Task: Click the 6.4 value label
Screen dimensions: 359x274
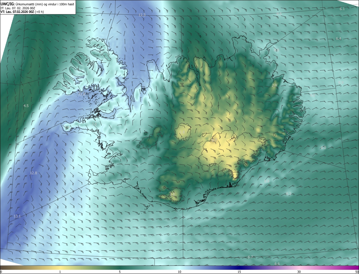Action: click(x=339, y=38)
